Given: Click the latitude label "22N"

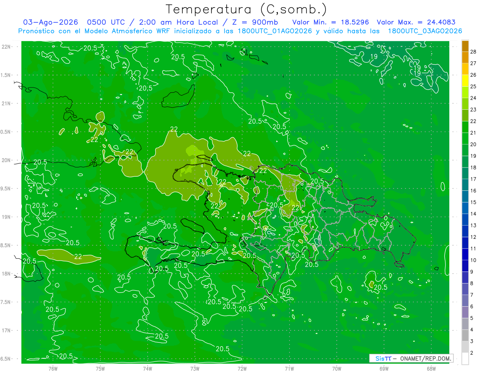Looking at the screenshot, I should click(6, 47).
